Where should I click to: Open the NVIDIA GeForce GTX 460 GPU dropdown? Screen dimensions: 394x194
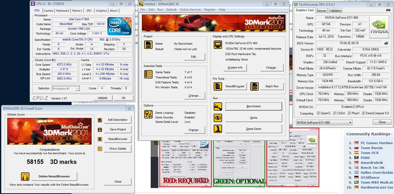(324, 122)
